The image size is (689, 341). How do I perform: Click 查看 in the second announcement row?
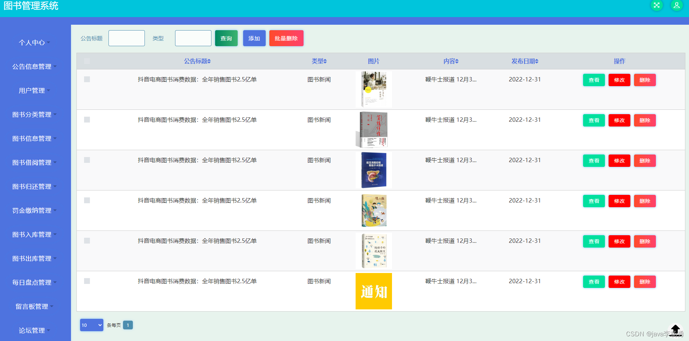click(594, 120)
